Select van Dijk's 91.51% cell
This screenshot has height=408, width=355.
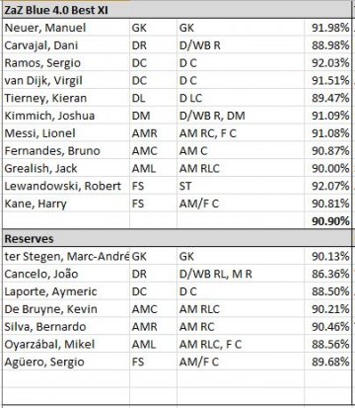point(327,80)
